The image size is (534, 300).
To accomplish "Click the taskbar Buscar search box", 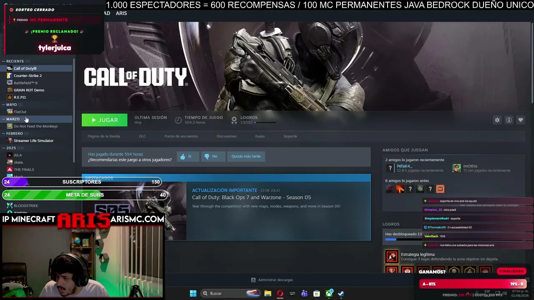I will (231, 293).
